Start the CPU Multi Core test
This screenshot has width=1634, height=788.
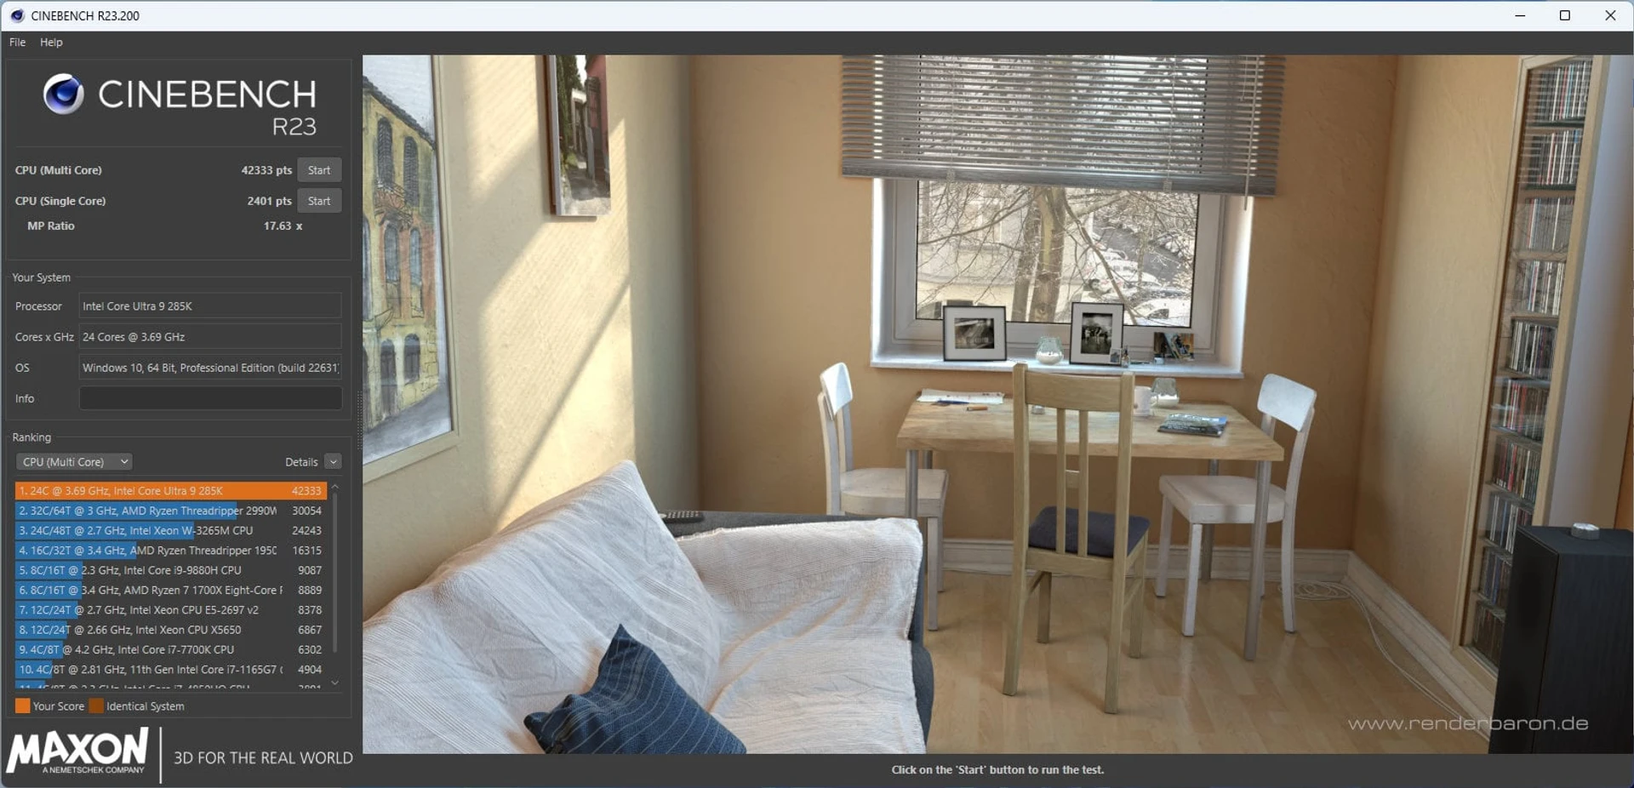[319, 170]
